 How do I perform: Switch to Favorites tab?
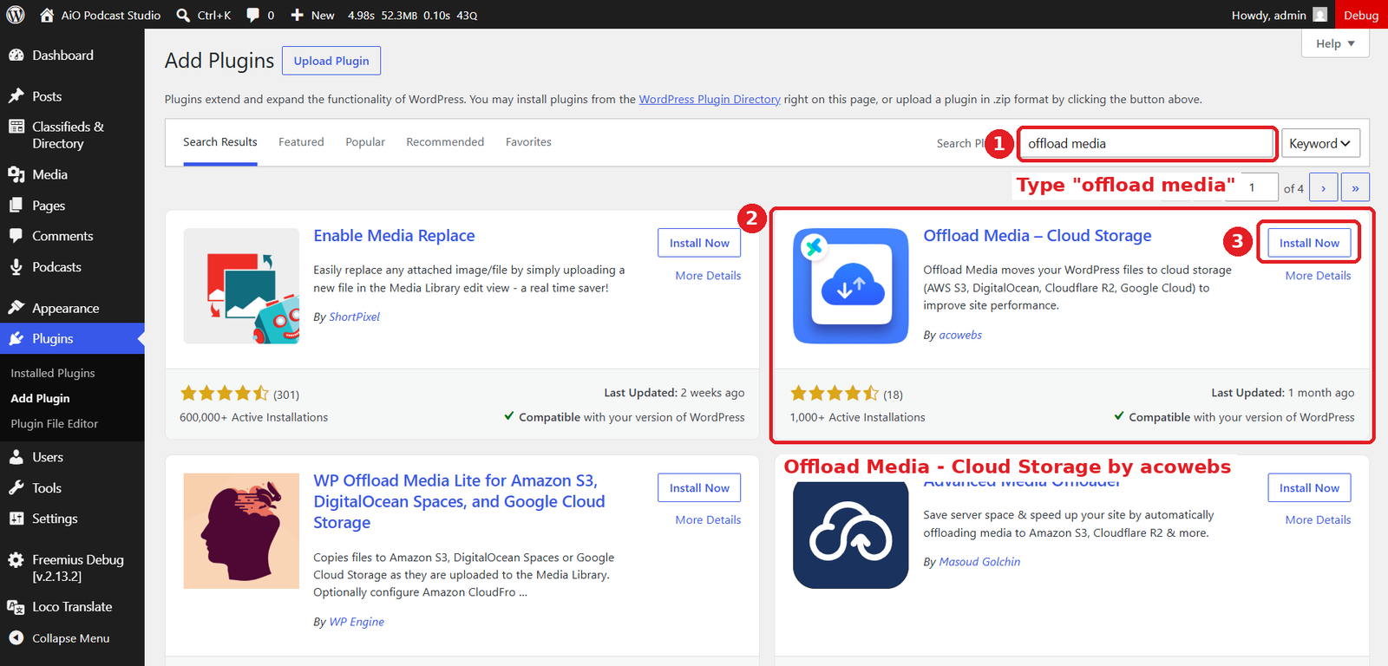coord(528,142)
